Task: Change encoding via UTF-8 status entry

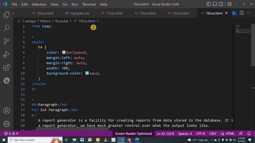Action: tap(200, 133)
